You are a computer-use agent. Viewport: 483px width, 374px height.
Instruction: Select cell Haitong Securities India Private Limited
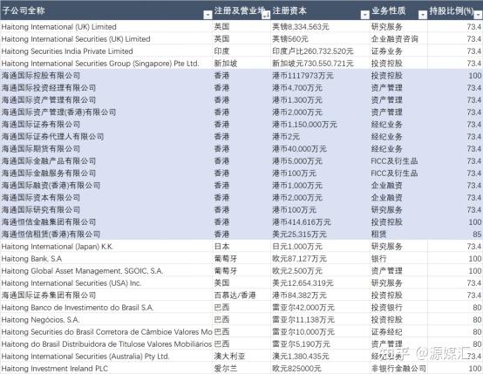pyautogui.click(x=106, y=51)
